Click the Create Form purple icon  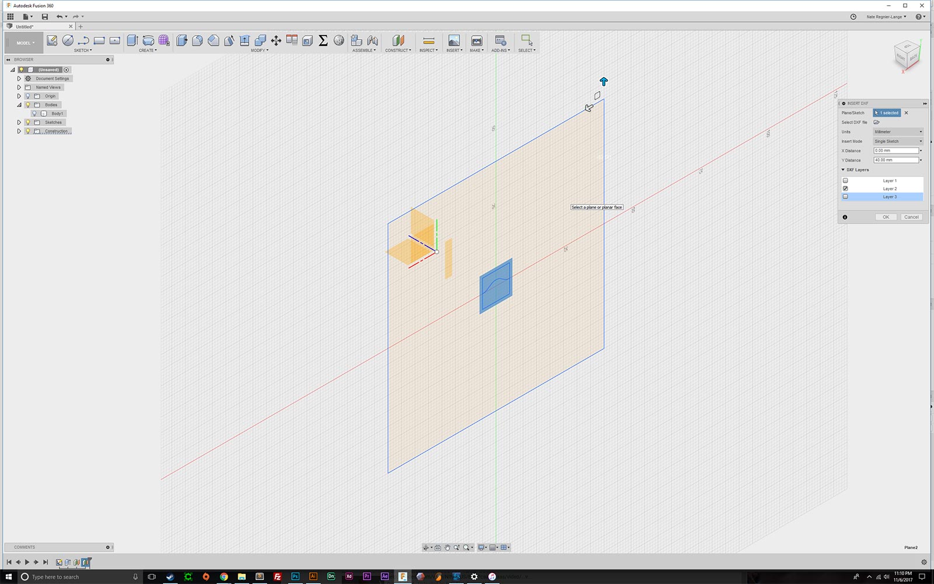click(164, 40)
